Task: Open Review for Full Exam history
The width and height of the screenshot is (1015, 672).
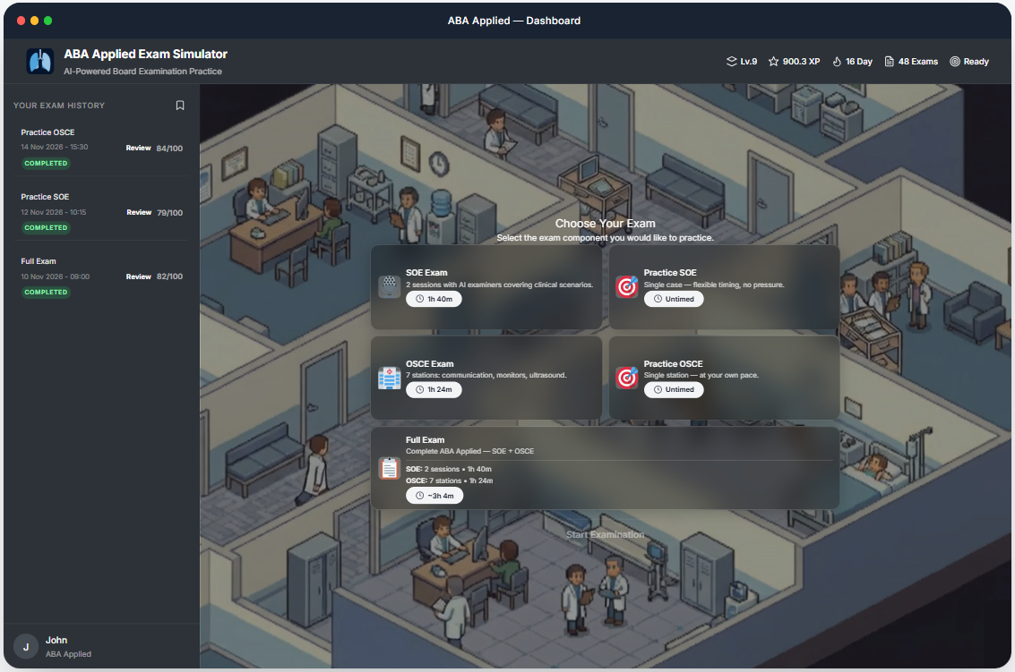Action: [x=138, y=277]
